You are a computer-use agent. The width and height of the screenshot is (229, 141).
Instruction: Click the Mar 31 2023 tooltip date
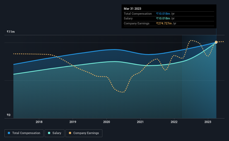click(x=132, y=9)
